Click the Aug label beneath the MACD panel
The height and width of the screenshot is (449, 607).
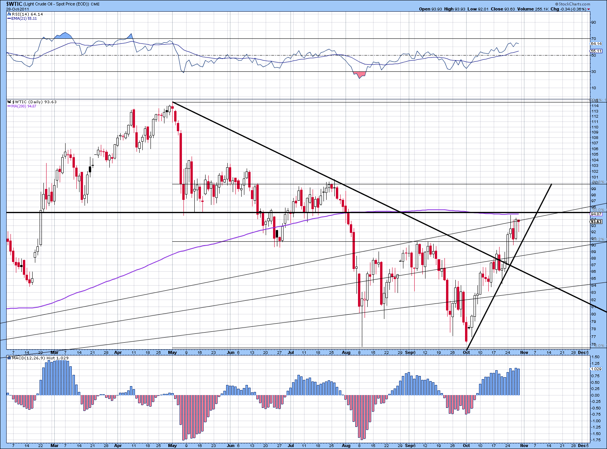(x=346, y=446)
